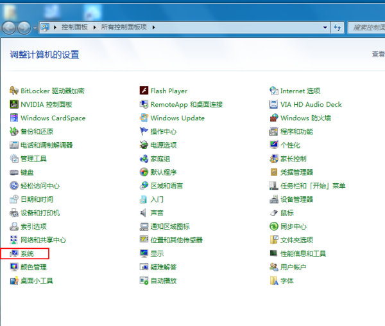This screenshot has height=326, width=385.
Task: Open the 家长控制 link
Action: [293, 158]
